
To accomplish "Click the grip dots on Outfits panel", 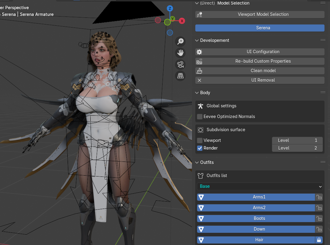I will point(323,162).
